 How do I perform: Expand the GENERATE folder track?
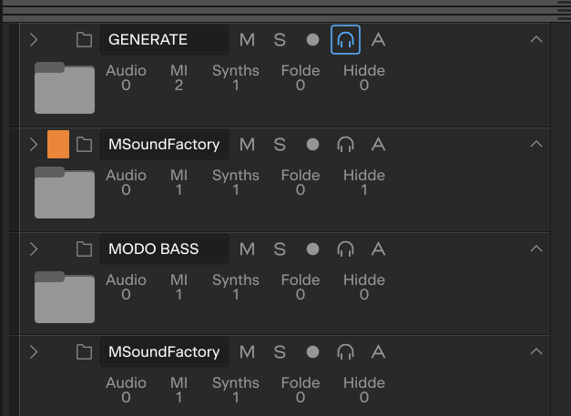[x=34, y=40]
